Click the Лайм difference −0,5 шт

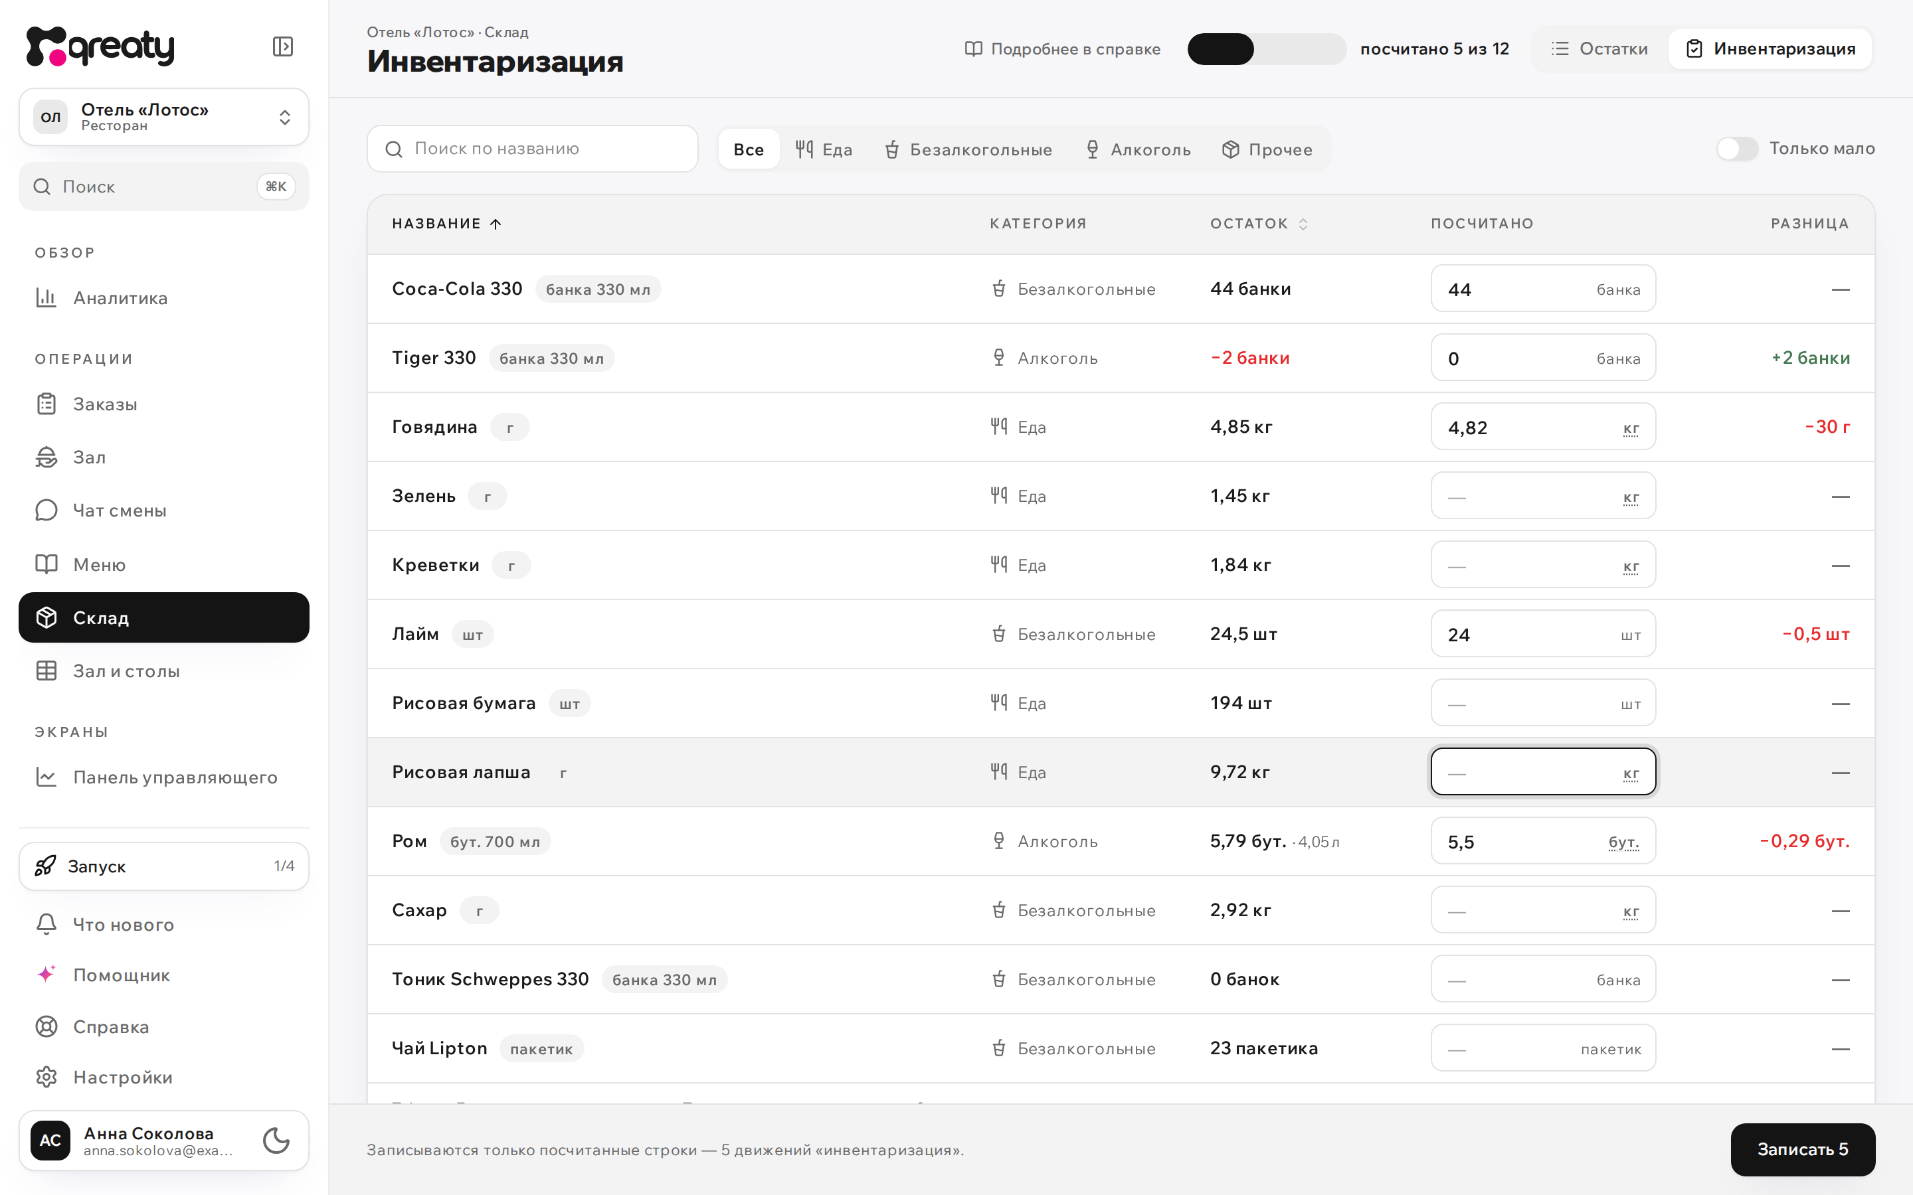[x=1816, y=634]
